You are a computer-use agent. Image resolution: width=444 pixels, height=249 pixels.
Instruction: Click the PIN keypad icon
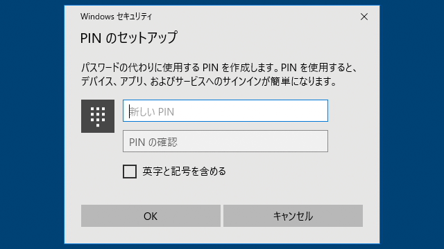tap(98, 116)
